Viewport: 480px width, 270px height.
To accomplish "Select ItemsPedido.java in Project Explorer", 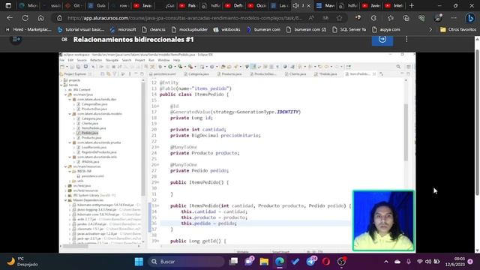I will 94,128.
